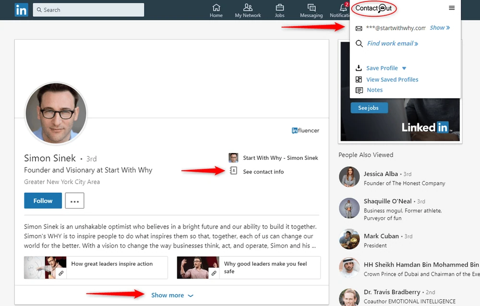Click the Notes icon in ContactOut
The image size is (480, 306).
359,90
